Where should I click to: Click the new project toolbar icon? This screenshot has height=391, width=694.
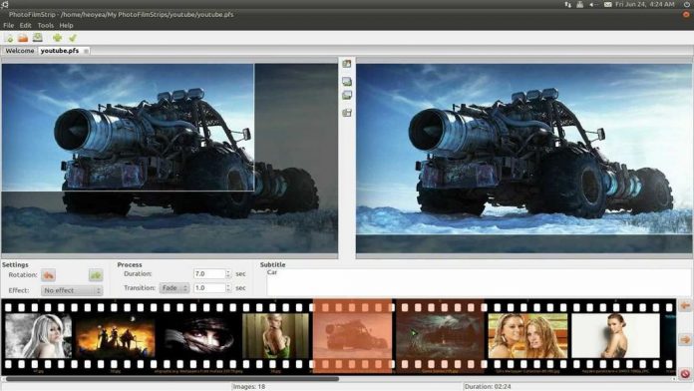point(9,39)
